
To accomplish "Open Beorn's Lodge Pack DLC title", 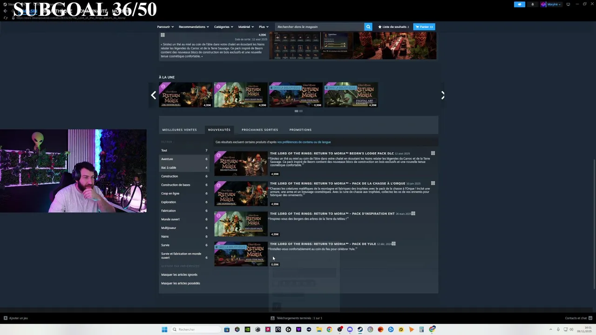I will (332, 153).
